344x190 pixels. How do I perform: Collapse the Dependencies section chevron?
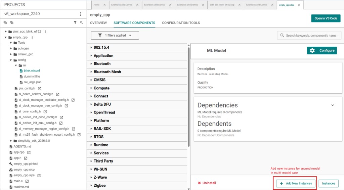click(x=333, y=105)
